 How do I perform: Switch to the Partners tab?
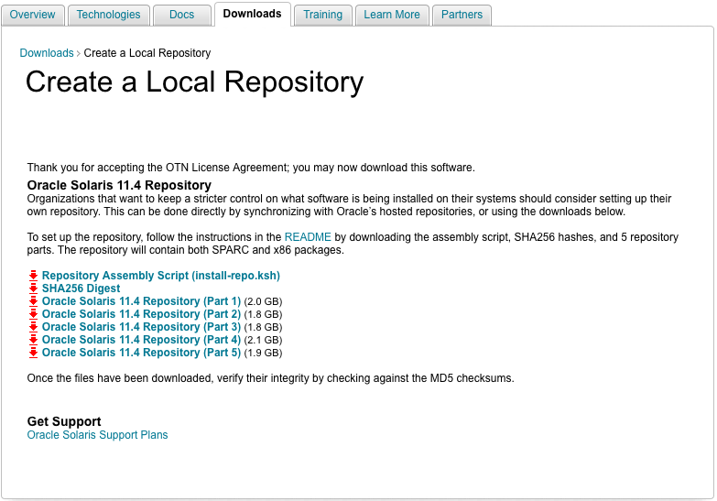pyautogui.click(x=462, y=15)
